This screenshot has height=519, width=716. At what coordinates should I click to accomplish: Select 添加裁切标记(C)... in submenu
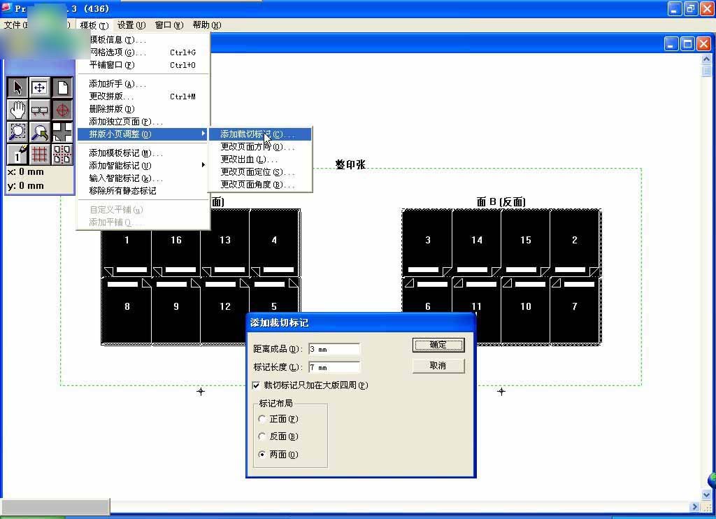coord(260,134)
